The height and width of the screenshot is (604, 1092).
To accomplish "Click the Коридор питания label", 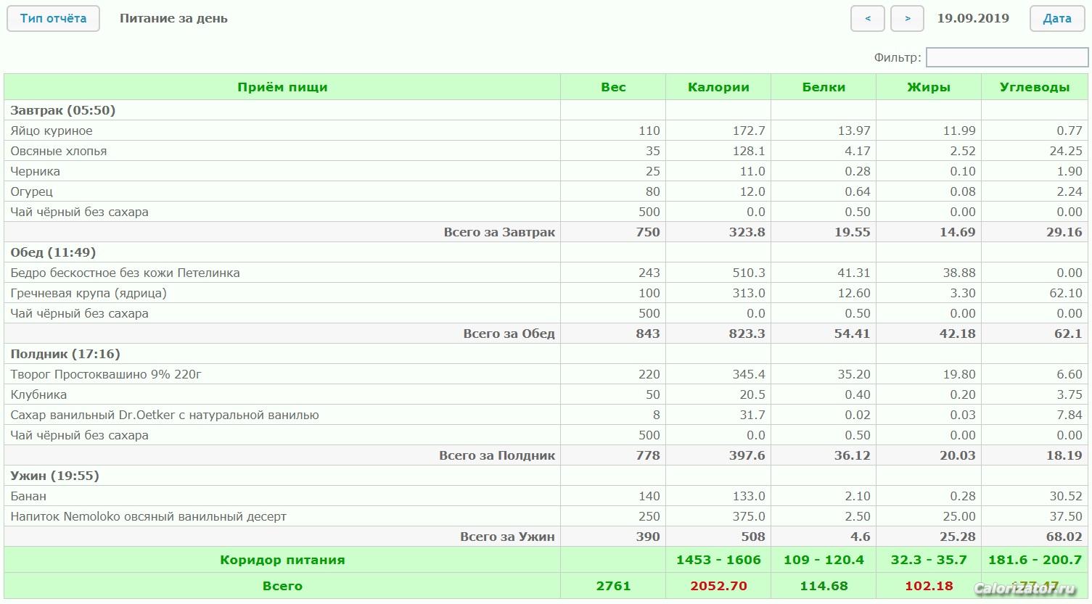I will tap(282, 560).
